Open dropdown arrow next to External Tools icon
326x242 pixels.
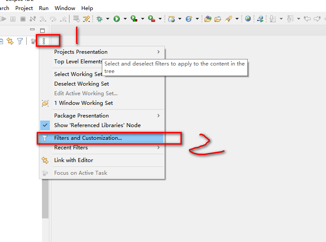160,19
